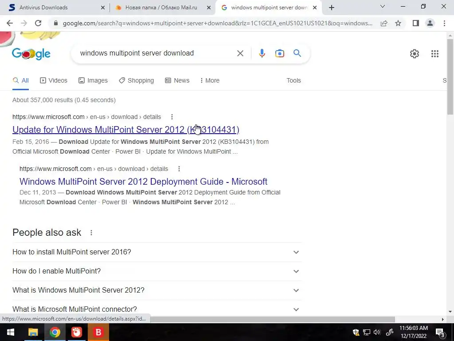Image resolution: width=454 pixels, height=341 pixels.
Task: Expand What is Microsoft MultiPoint connector
Action: tap(157, 309)
